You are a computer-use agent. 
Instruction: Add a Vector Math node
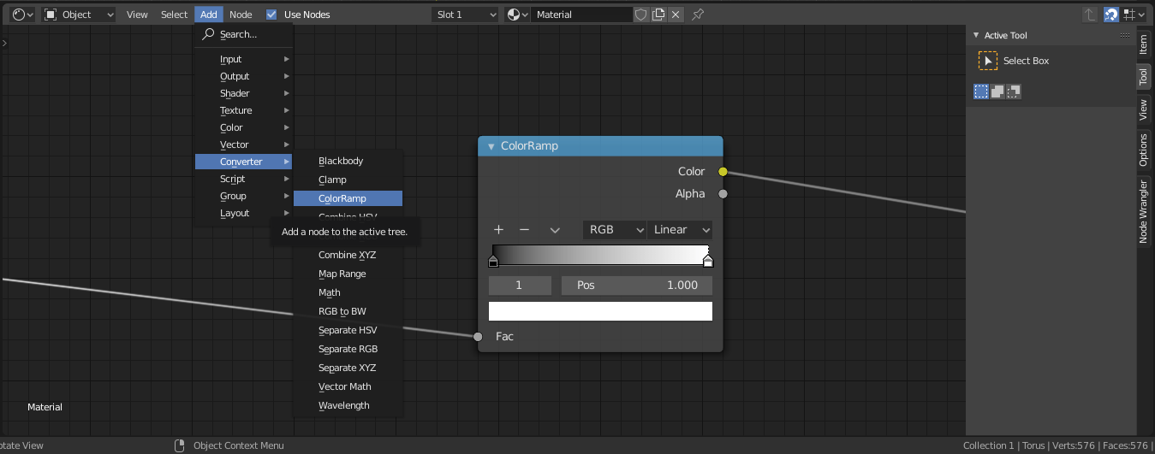[x=348, y=386]
